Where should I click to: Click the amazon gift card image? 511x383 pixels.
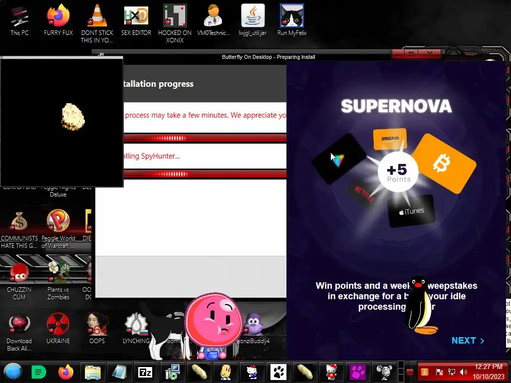point(390,139)
